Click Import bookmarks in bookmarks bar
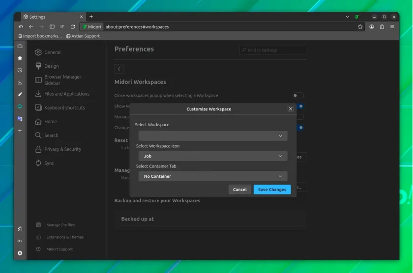This screenshot has width=413, height=273. pos(40,36)
